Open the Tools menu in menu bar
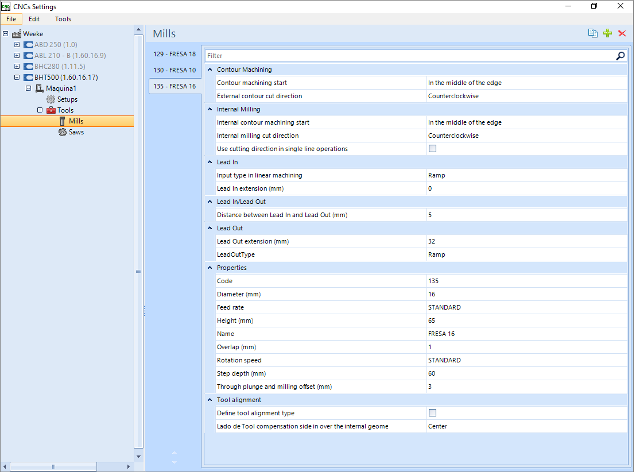The height and width of the screenshot is (475, 636). (63, 19)
